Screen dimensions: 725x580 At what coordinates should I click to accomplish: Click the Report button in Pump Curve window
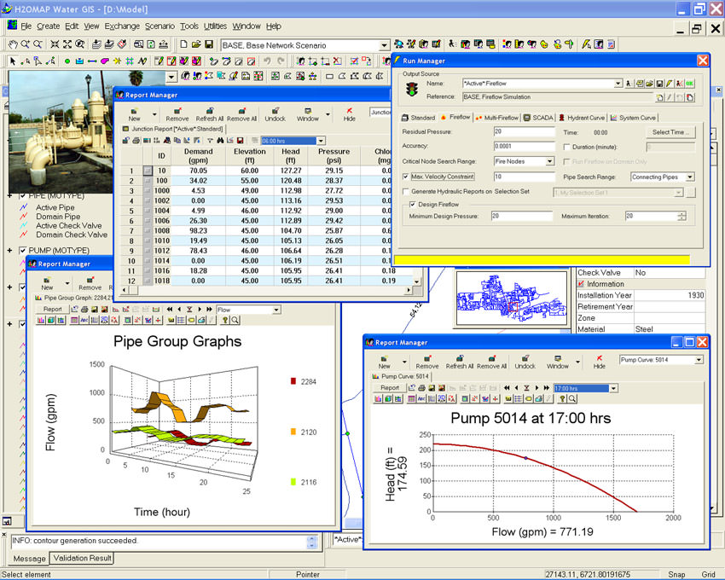coord(389,388)
